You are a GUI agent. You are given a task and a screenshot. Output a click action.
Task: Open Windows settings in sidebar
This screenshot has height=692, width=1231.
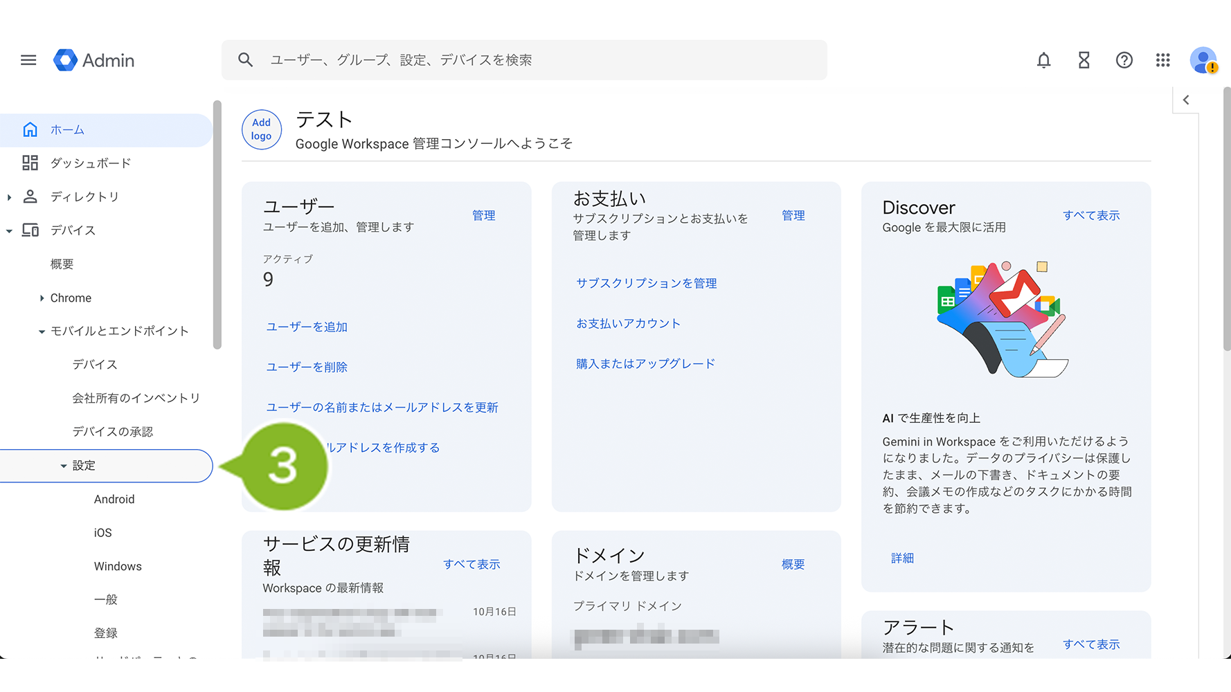click(x=118, y=566)
